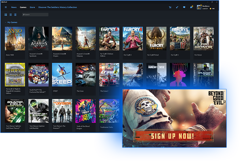
Task: Select the Games tab
Action: [23, 7]
